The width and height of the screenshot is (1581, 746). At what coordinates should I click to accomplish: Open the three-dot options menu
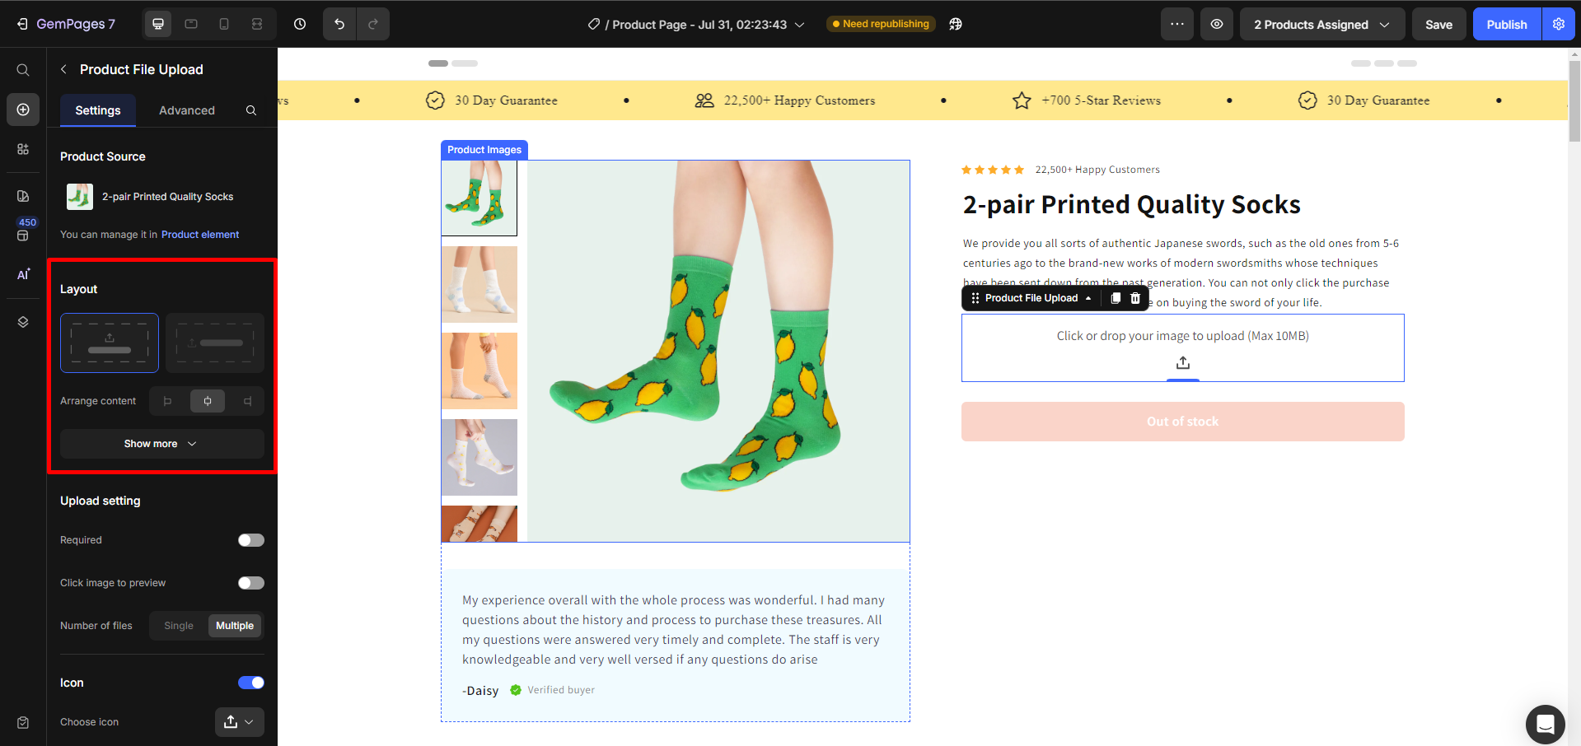click(1176, 24)
